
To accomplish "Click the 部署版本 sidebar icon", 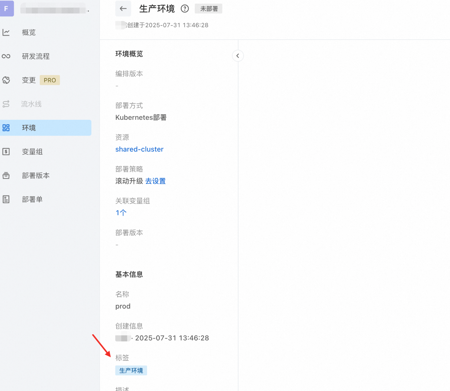I will click(x=6, y=175).
